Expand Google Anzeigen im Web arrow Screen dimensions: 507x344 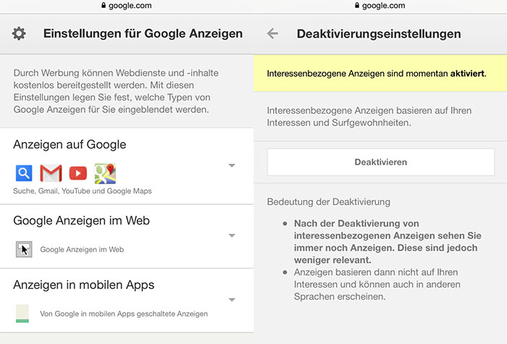click(x=232, y=235)
